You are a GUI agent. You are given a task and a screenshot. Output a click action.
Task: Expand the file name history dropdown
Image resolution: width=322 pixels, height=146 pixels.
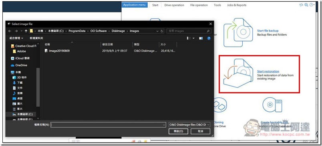point(164,125)
